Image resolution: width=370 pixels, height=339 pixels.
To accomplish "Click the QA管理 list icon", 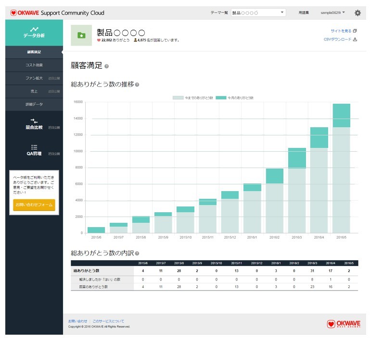I will tap(34, 147).
